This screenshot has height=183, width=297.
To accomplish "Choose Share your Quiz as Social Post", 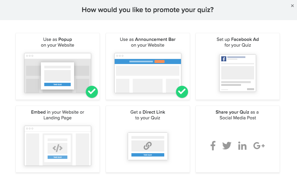I will [x=237, y=115].
